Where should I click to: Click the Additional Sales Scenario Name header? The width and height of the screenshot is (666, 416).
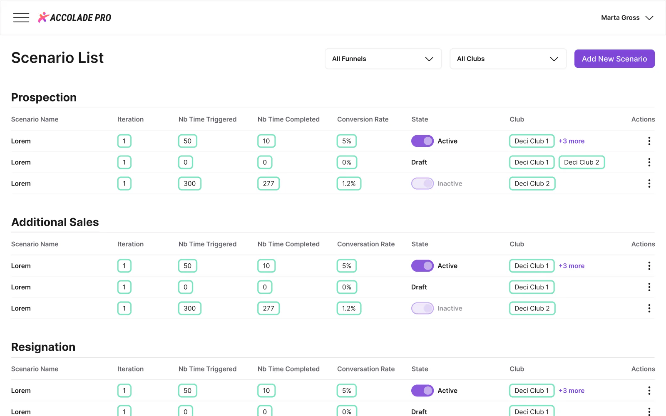(35, 244)
